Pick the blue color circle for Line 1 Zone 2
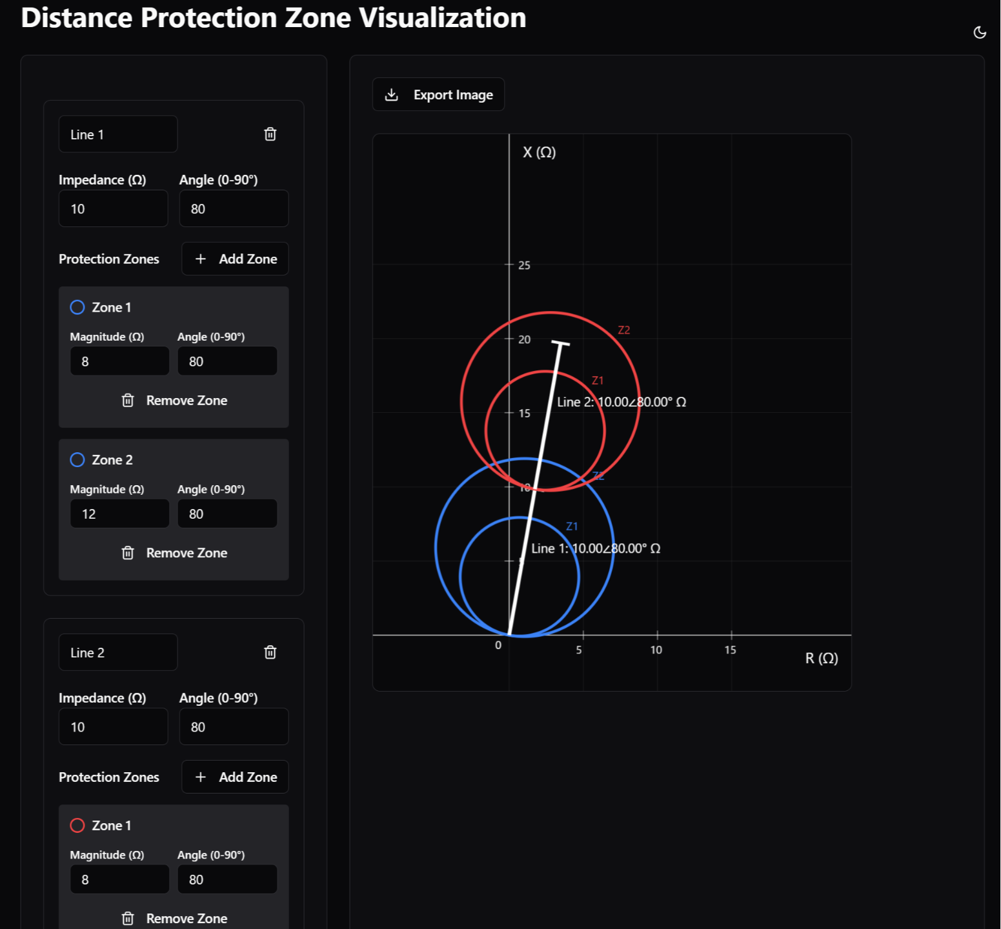This screenshot has width=1001, height=929. pos(77,459)
